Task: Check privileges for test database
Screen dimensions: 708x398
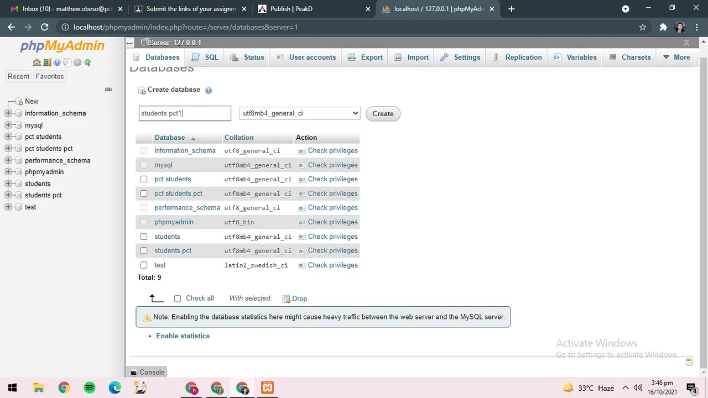Action: 328,265
